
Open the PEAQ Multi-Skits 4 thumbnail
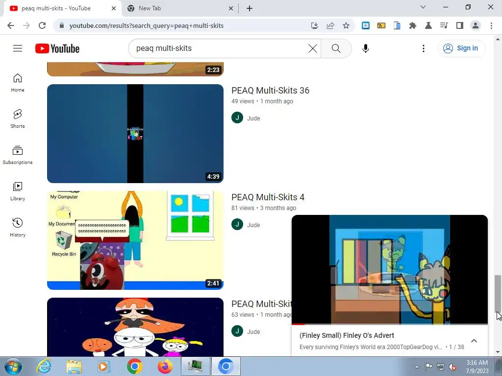point(135,240)
